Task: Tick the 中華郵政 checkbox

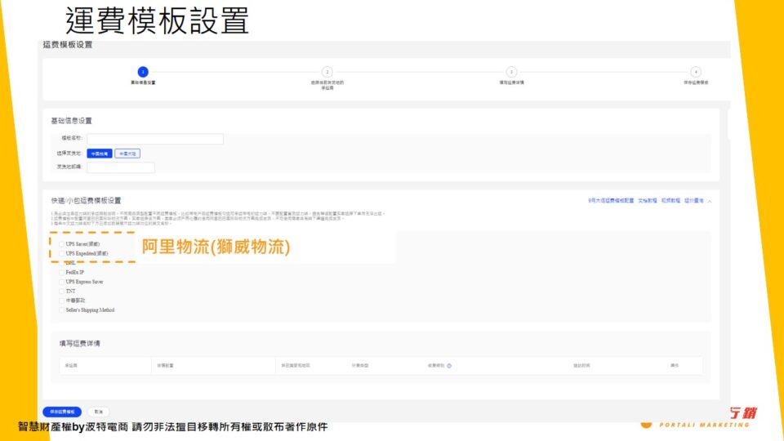Action: [62, 301]
